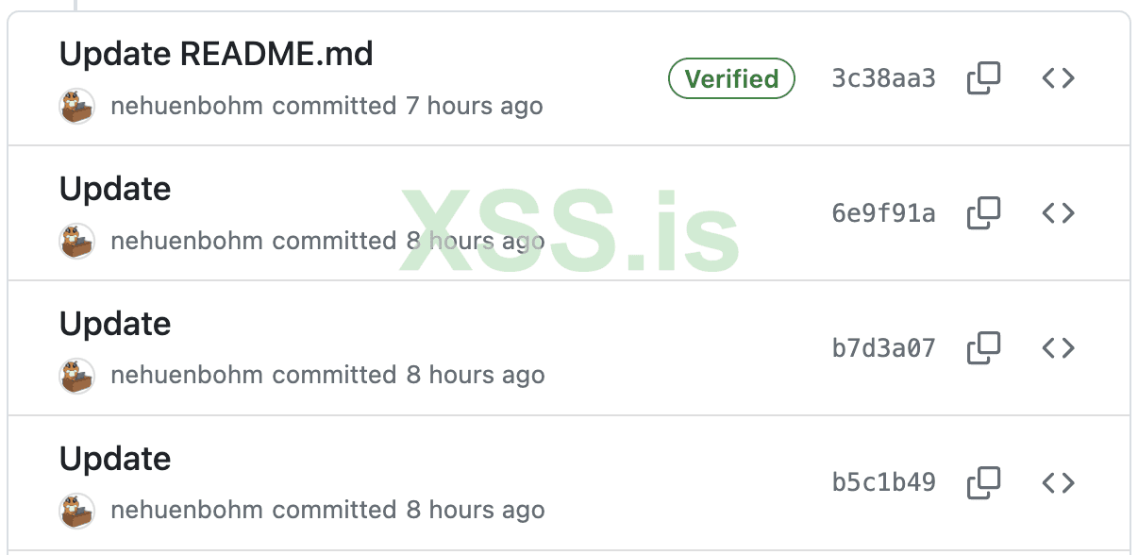The width and height of the screenshot is (1138, 555).
Task: Browse repository at commit 3c38aa3
Action: tap(1058, 78)
